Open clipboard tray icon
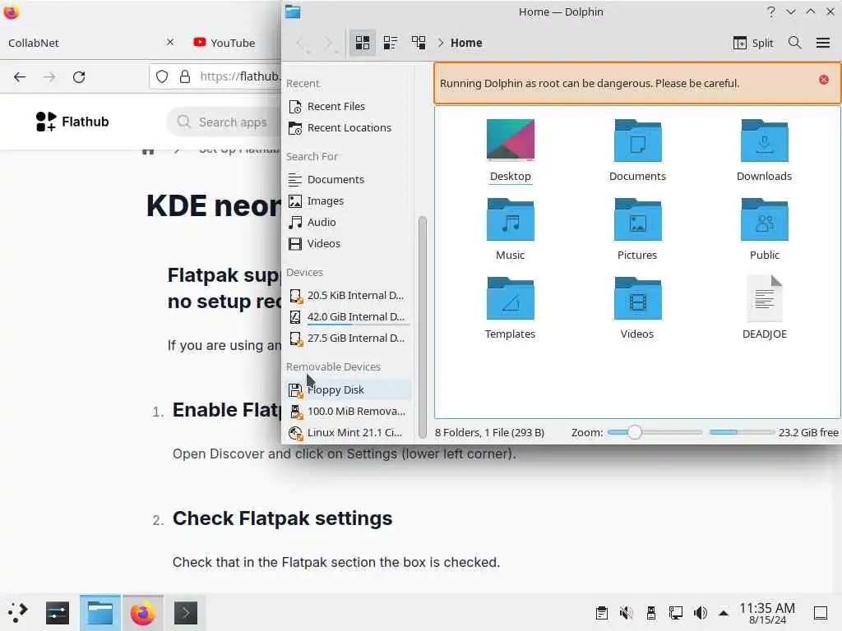Image resolution: width=842 pixels, height=631 pixels. [x=601, y=612]
